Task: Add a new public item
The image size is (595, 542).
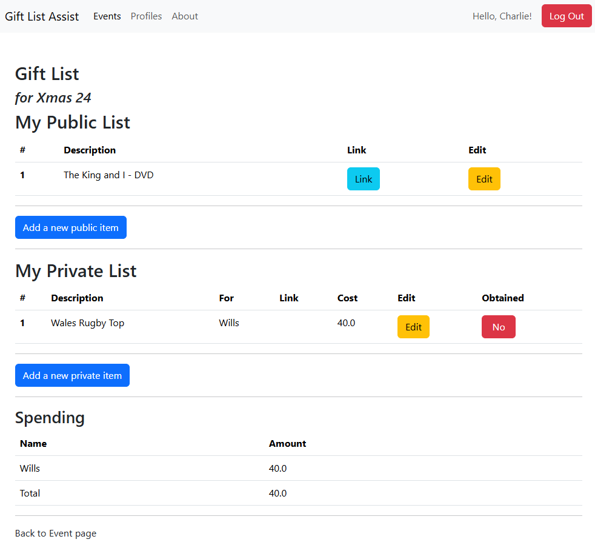Action: click(71, 227)
